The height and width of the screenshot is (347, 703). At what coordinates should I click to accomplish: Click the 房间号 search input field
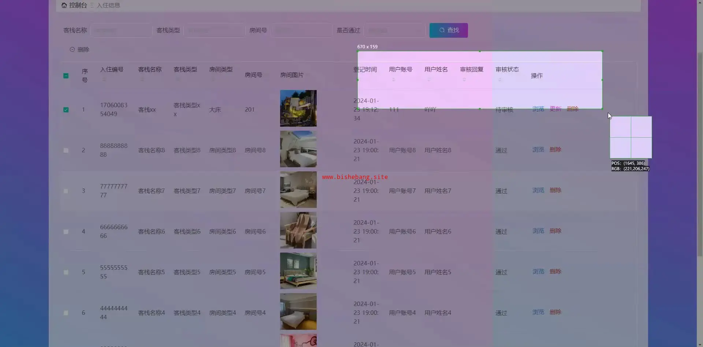coord(301,30)
